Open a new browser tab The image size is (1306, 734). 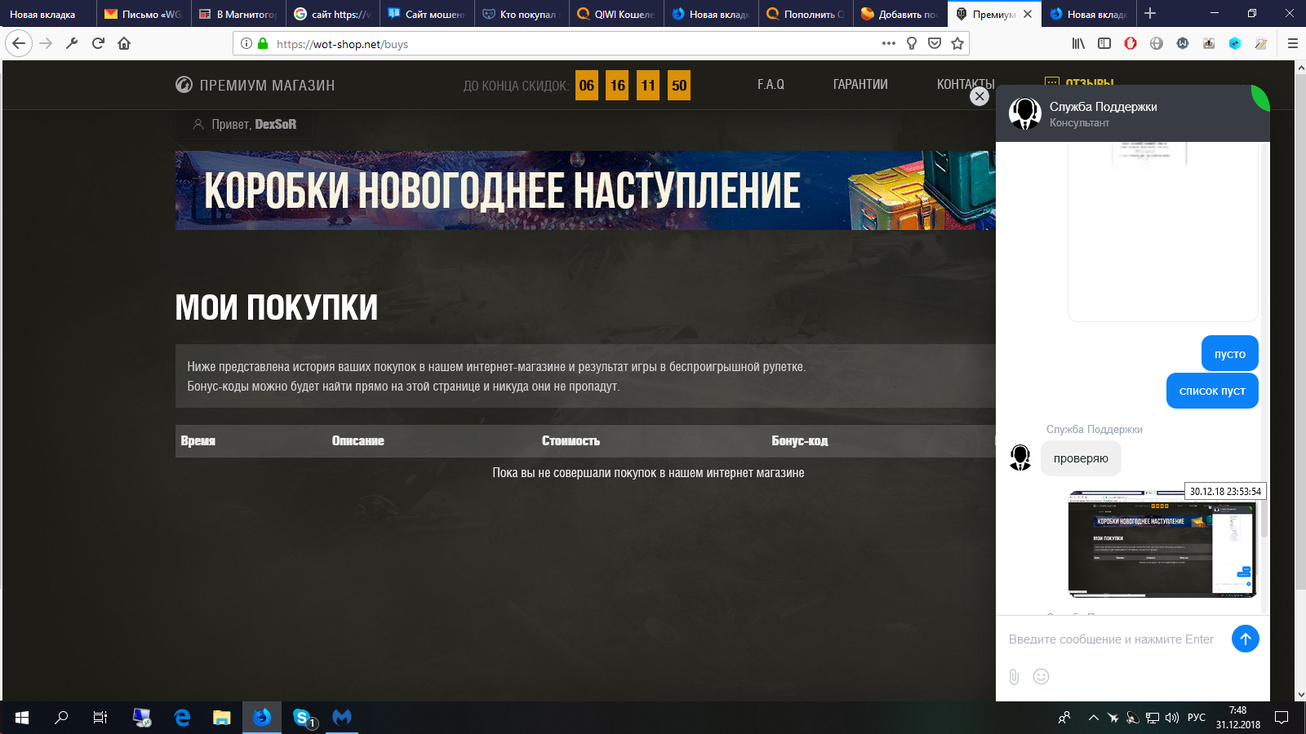1150,13
